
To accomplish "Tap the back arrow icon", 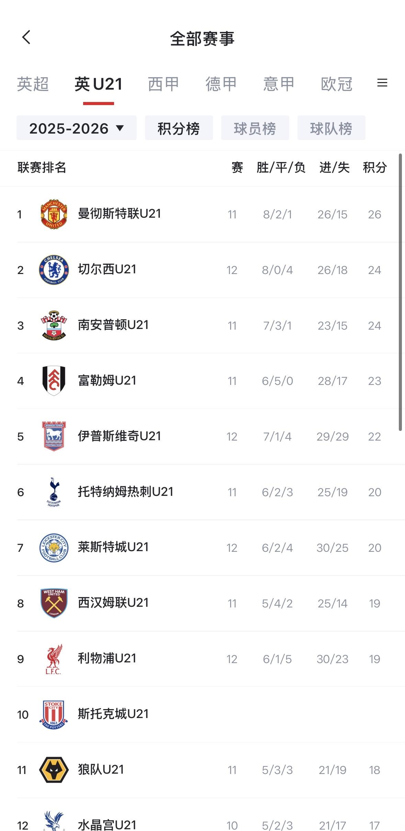I will [x=26, y=37].
